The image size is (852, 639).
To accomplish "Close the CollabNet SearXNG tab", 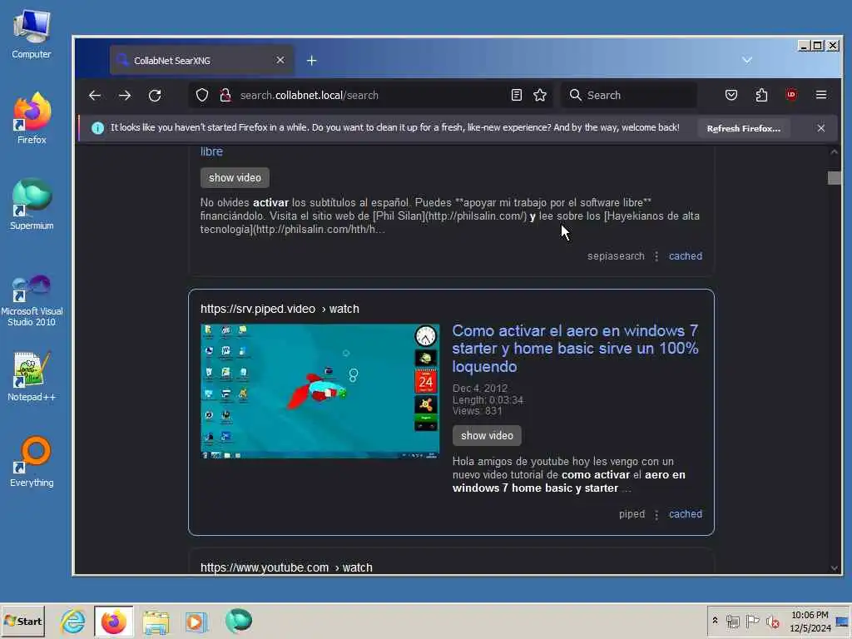I will [x=280, y=60].
